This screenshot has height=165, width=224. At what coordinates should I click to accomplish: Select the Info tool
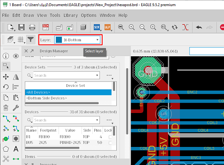click(6, 56)
